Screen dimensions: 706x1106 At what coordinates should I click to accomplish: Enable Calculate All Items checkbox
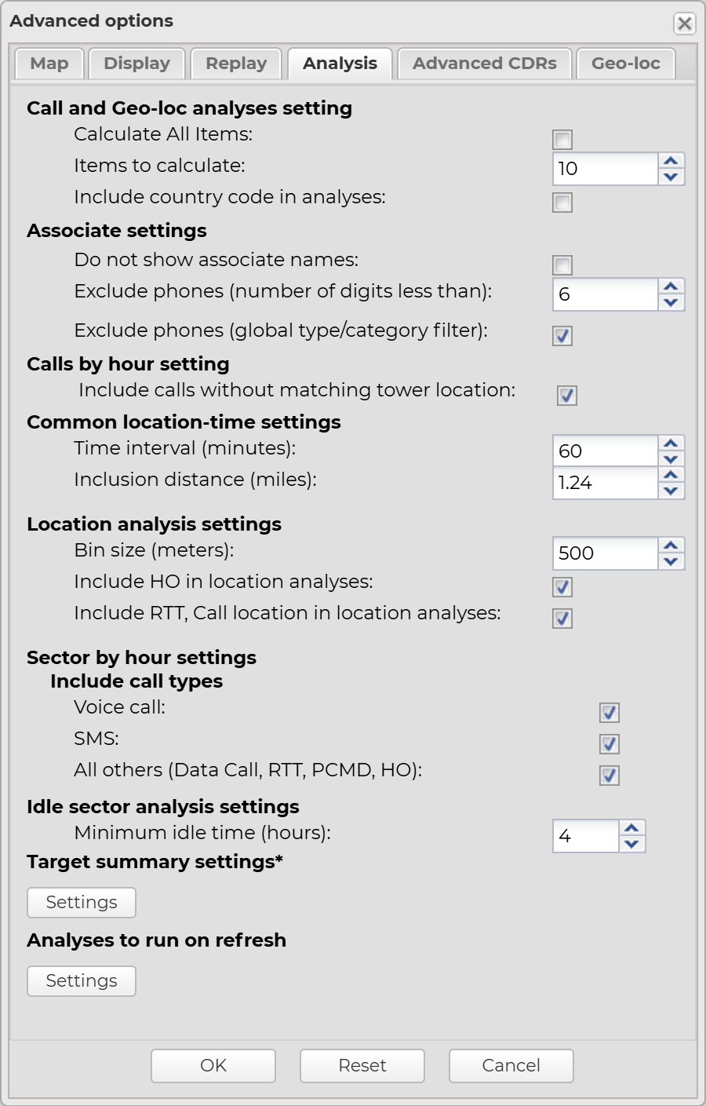click(x=562, y=140)
